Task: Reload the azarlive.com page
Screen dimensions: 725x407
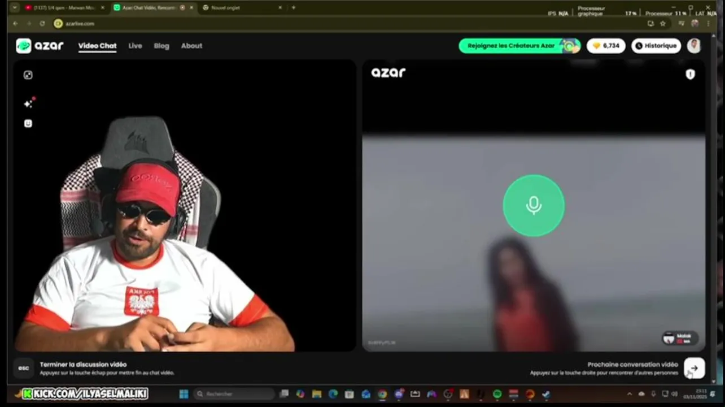Action: click(42, 23)
